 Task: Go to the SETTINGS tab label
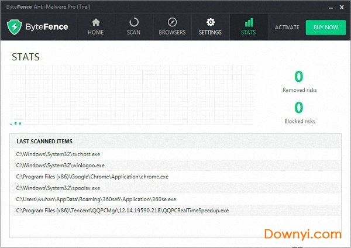click(210, 32)
